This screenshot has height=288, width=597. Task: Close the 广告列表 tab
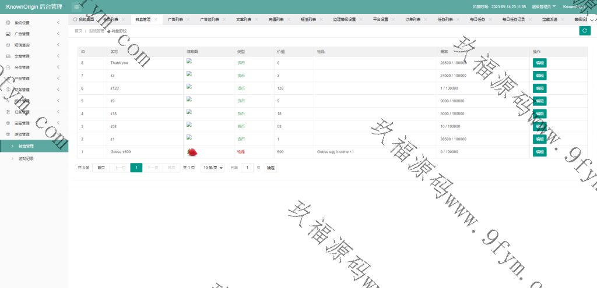click(x=188, y=19)
